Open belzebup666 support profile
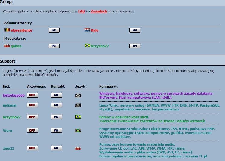The width and height of the screenshot is (225, 161). 14,95
